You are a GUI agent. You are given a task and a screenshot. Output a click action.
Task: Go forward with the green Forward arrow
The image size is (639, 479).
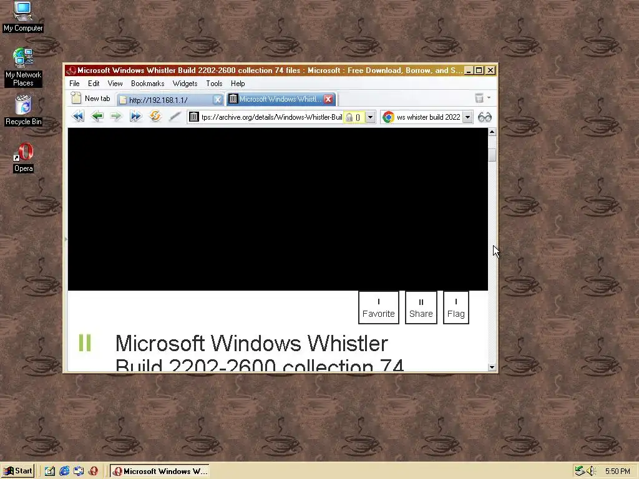pyautogui.click(x=115, y=117)
